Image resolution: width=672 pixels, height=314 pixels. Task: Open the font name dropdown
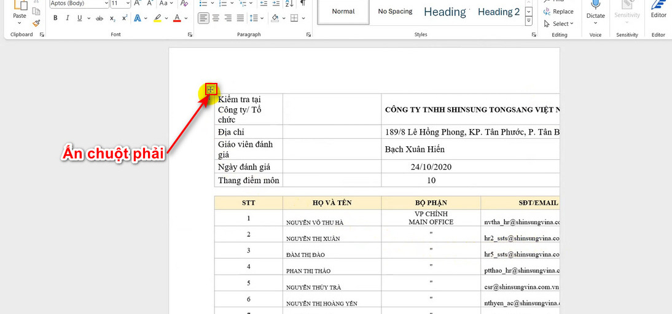[105, 3]
